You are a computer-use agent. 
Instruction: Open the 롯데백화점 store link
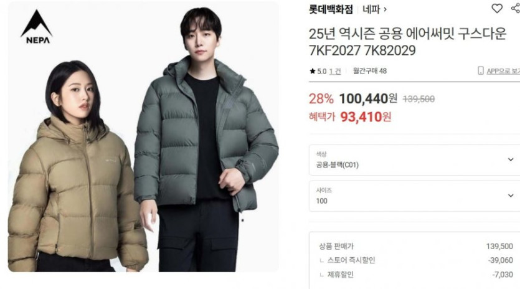331,9
